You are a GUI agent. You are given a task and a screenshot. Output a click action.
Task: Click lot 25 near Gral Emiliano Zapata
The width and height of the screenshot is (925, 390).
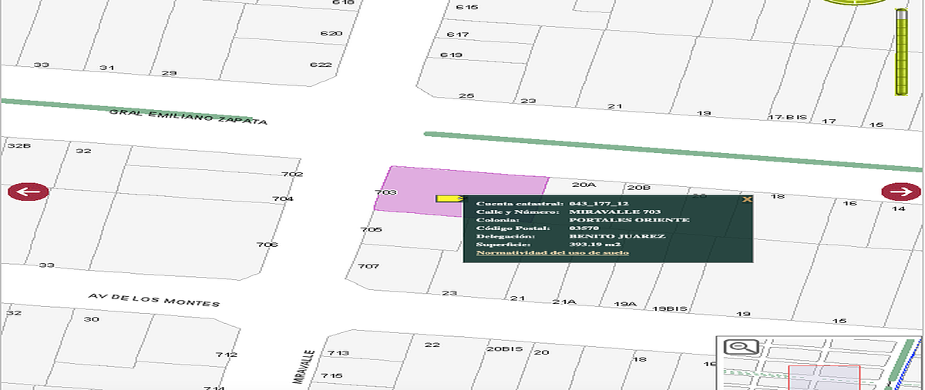pos(466,96)
